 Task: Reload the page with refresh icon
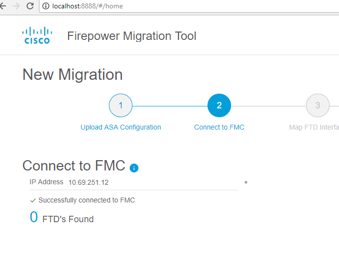30,6
